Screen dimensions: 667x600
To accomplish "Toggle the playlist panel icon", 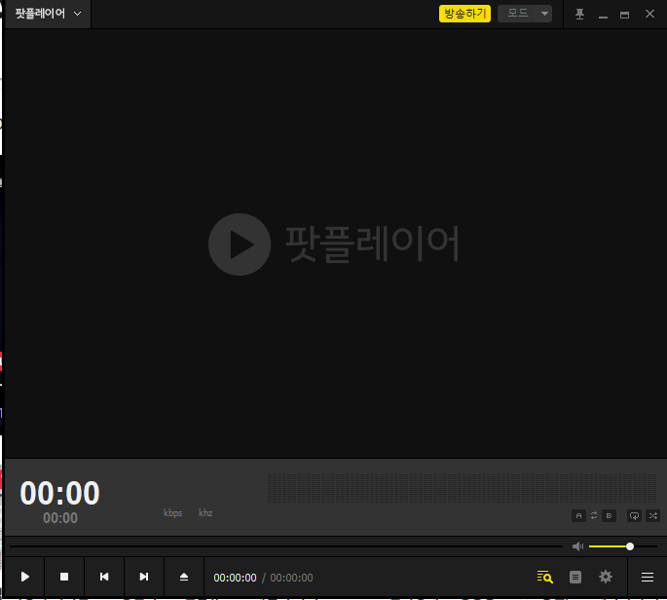I will (x=575, y=577).
